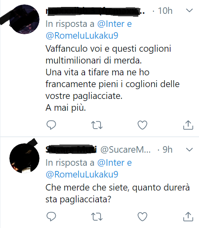Open the second tweet author's avatar
This screenshot has width=199, height=228.
(24, 158)
